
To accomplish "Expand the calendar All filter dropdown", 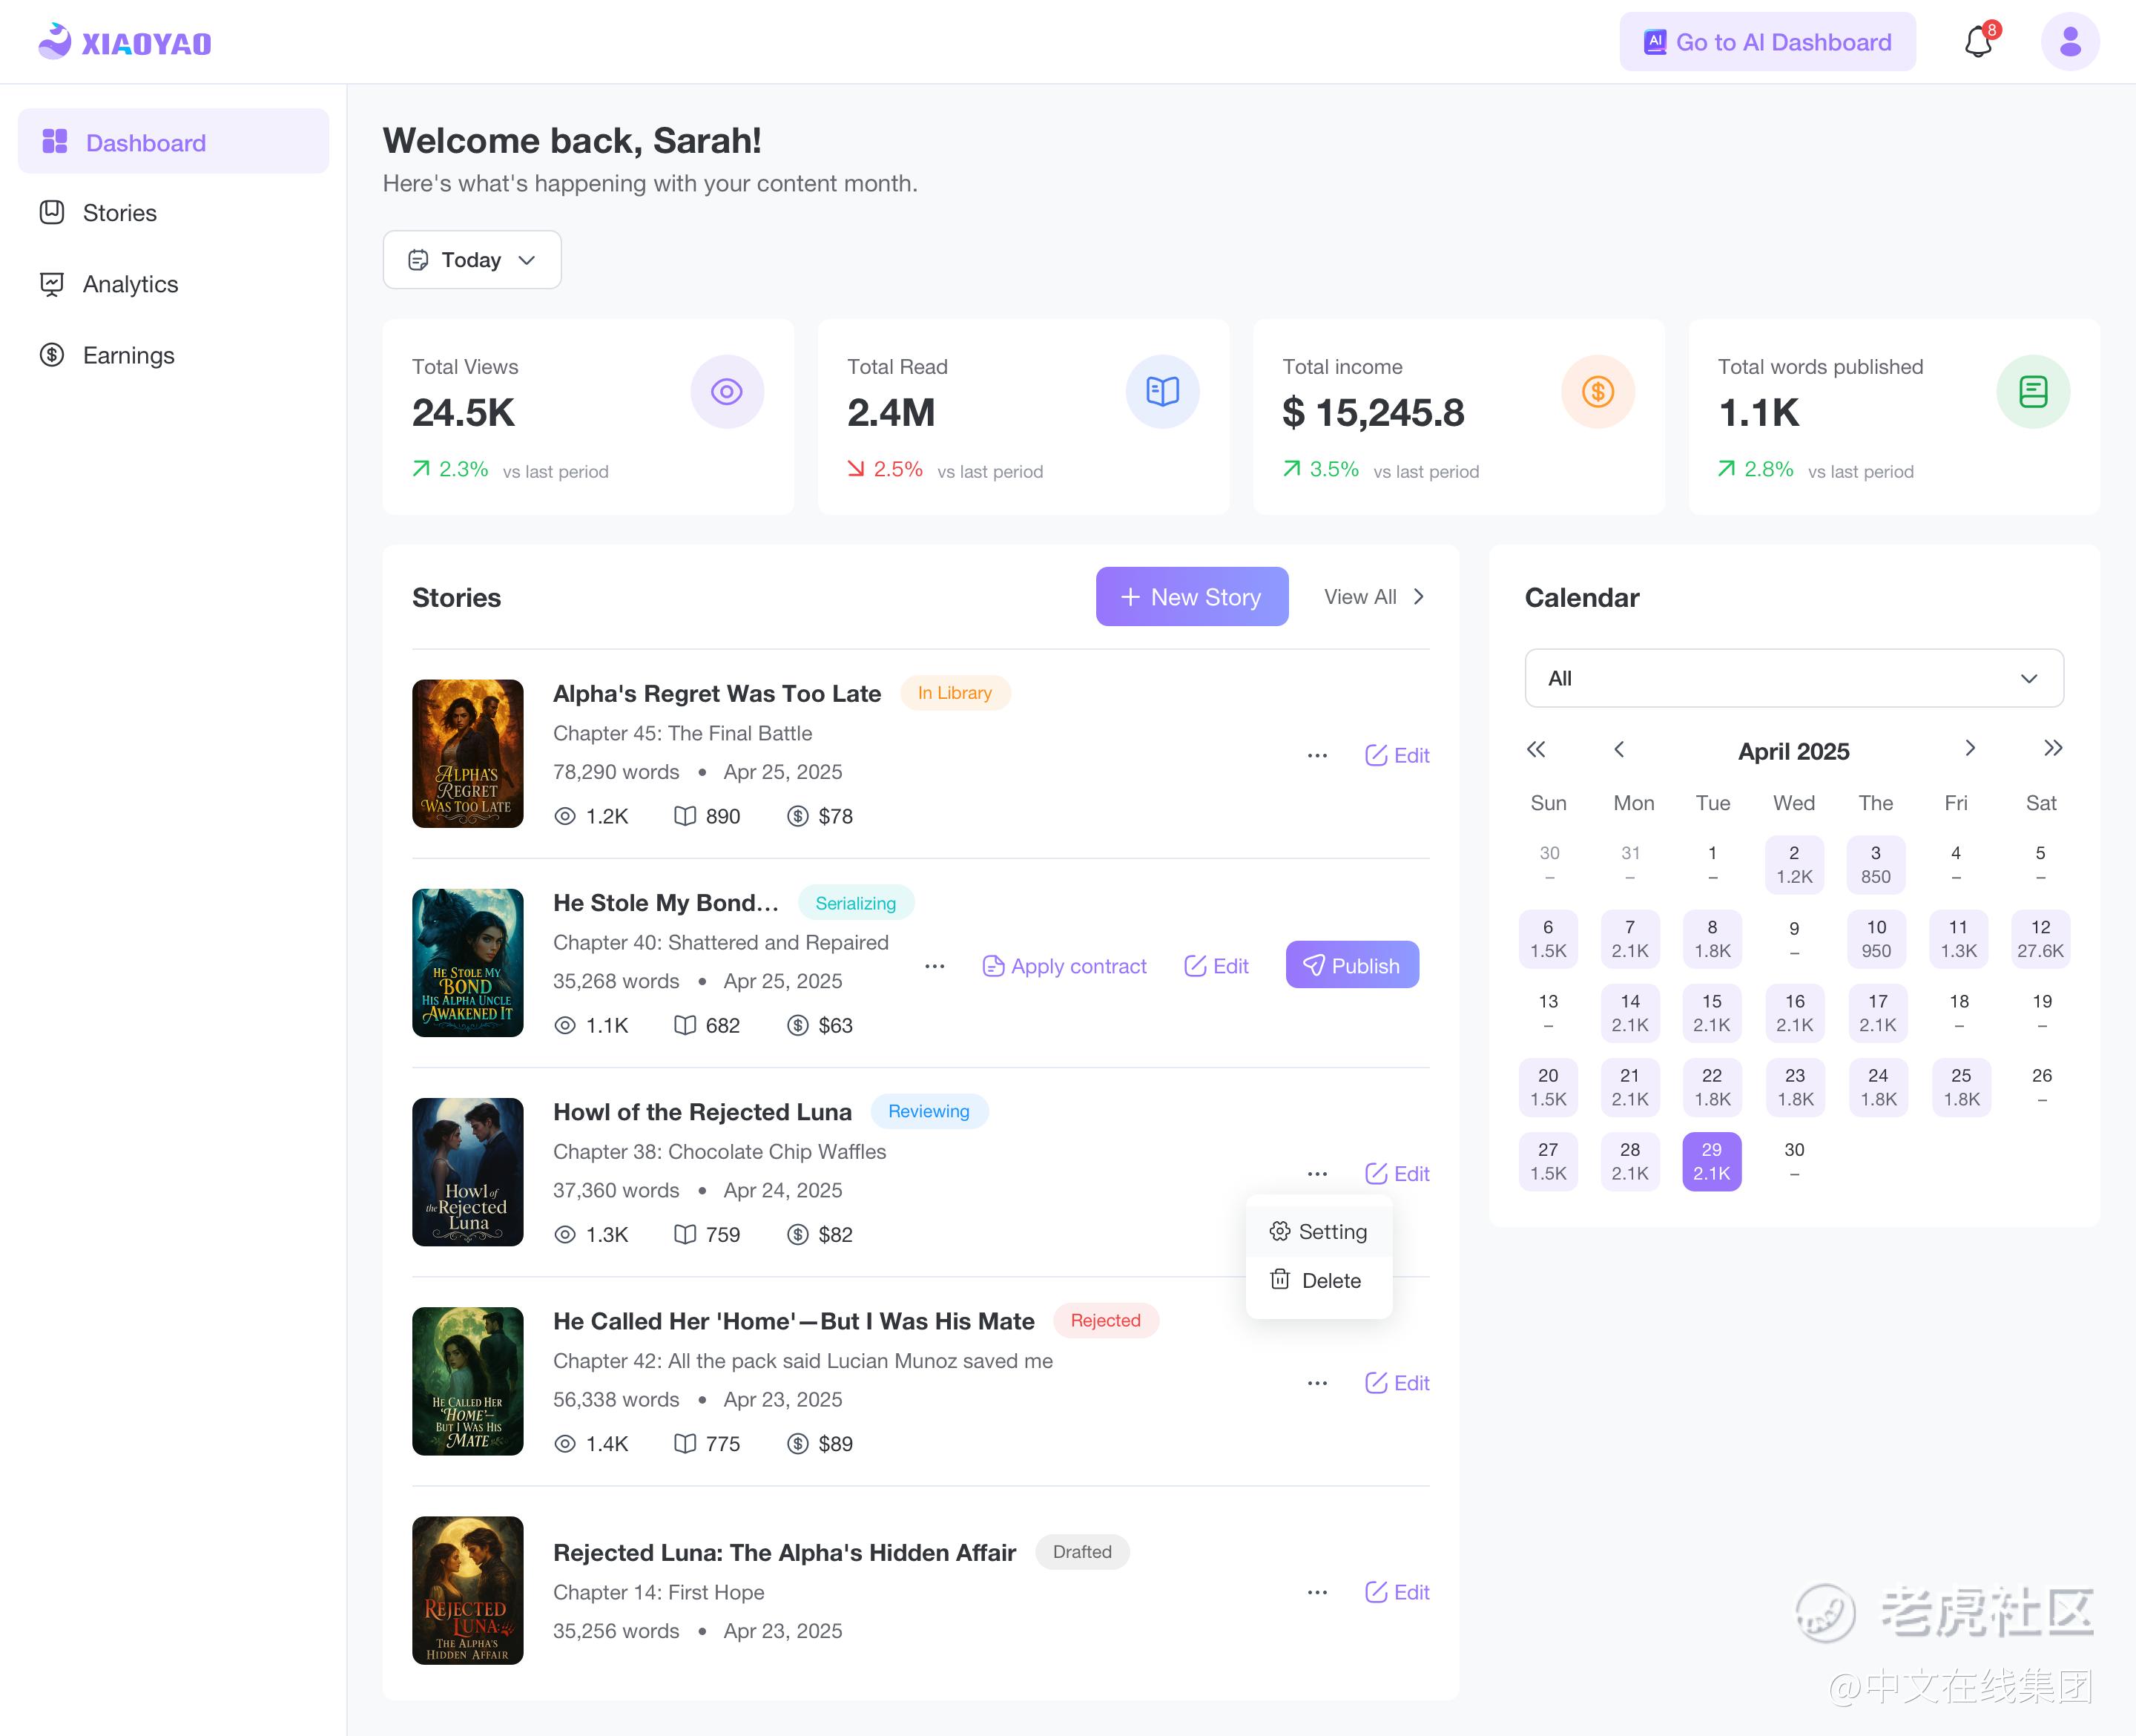I will [1793, 678].
